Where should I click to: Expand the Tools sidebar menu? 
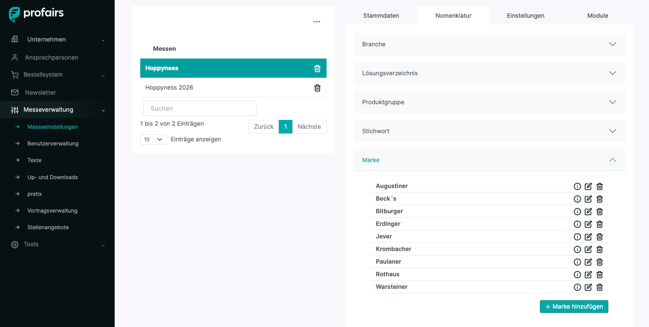[57, 244]
